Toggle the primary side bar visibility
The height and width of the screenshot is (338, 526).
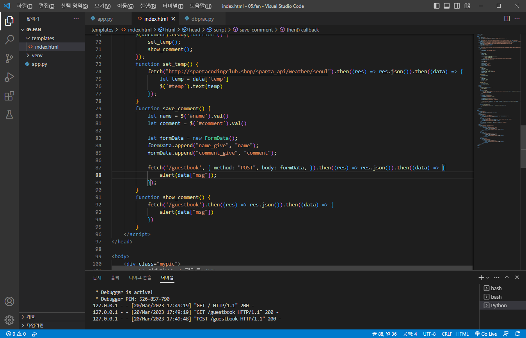pos(437,6)
